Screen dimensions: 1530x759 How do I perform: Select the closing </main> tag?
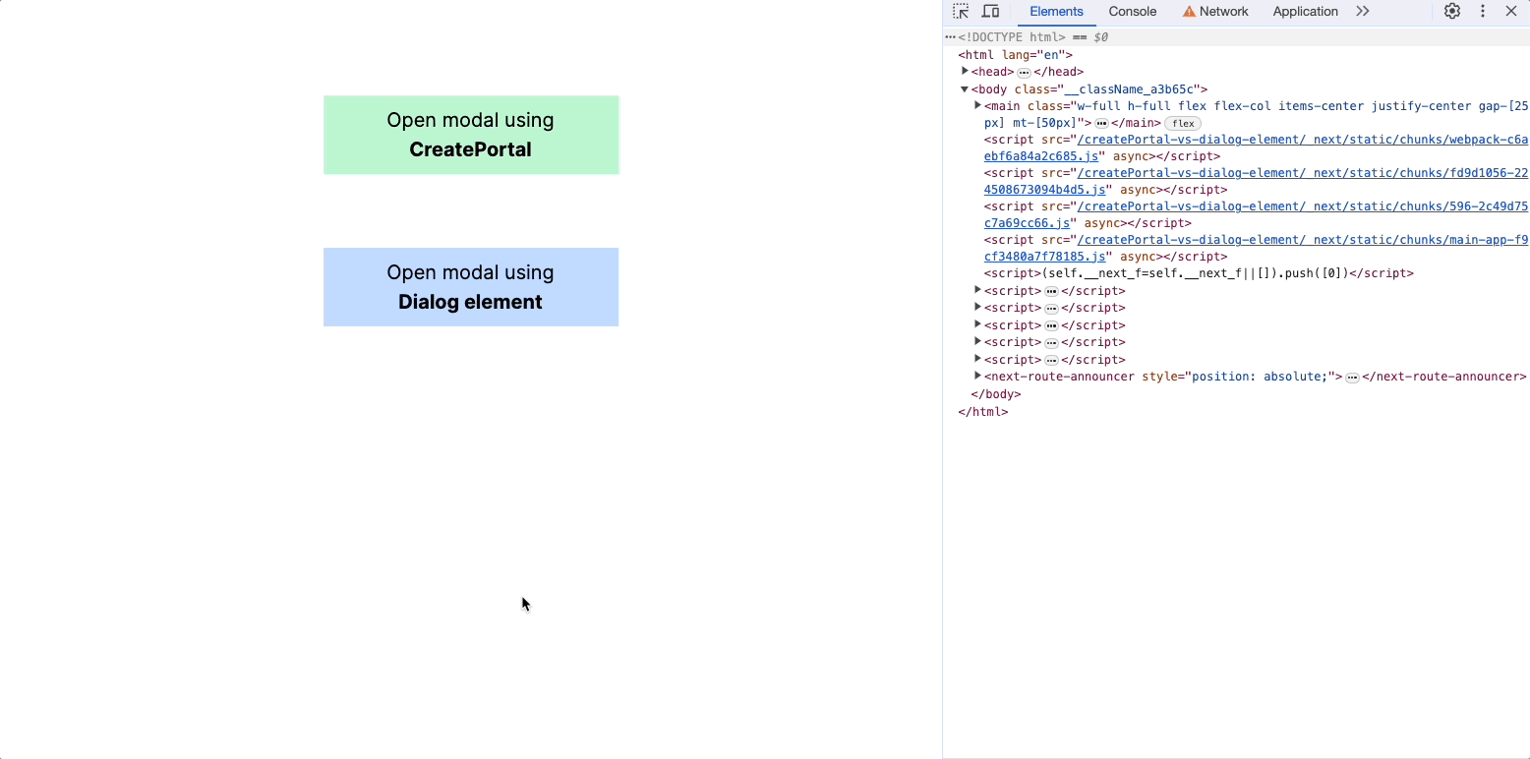coord(1137,123)
